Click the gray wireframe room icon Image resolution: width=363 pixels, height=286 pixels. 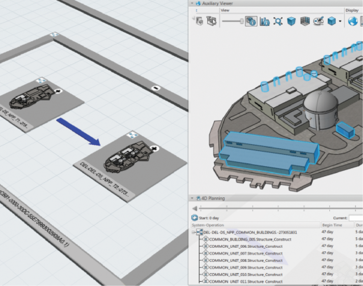coord(304,21)
